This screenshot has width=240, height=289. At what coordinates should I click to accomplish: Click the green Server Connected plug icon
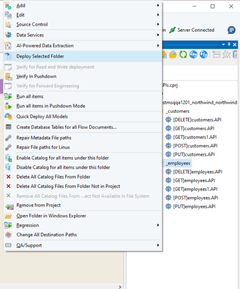[x=172, y=30]
